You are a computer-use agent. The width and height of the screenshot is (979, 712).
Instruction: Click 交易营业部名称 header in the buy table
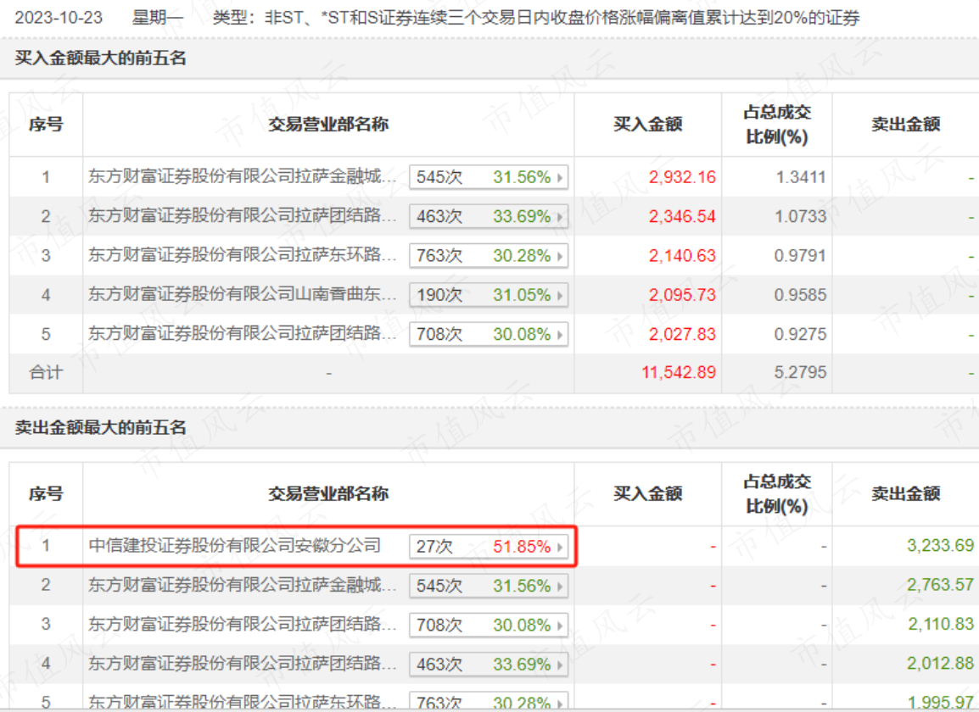(x=328, y=125)
